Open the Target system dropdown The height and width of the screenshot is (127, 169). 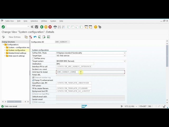click(125, 61)
